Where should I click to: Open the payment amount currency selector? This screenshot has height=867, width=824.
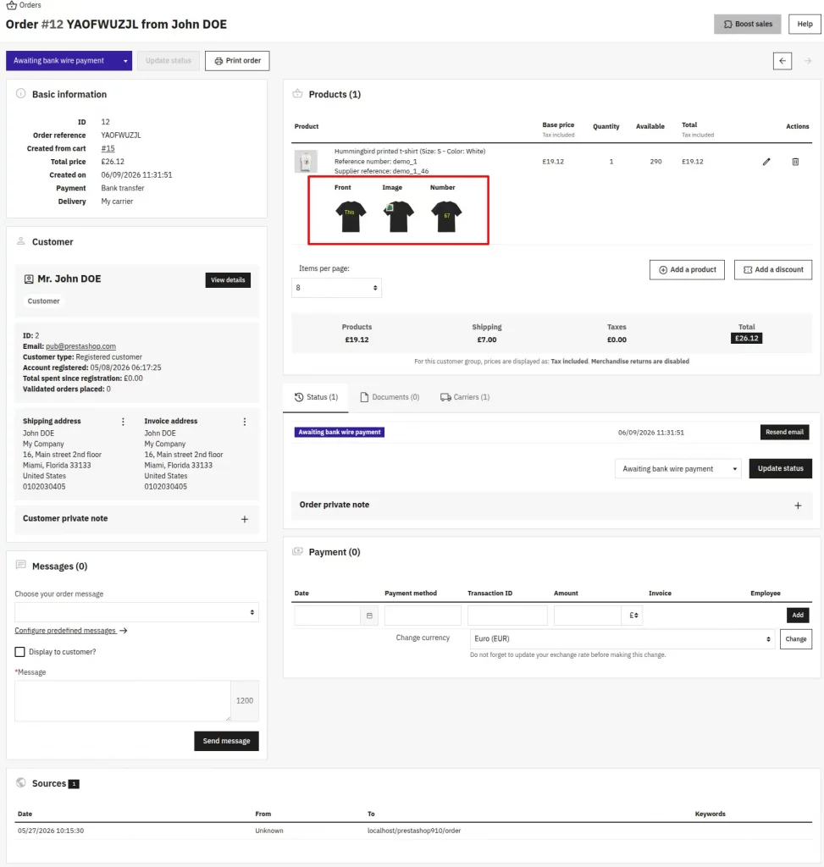coord(633,616)
